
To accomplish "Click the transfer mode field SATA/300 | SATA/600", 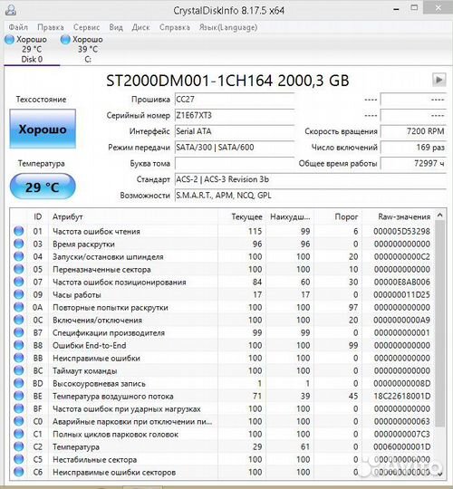I will coord(235,148).
